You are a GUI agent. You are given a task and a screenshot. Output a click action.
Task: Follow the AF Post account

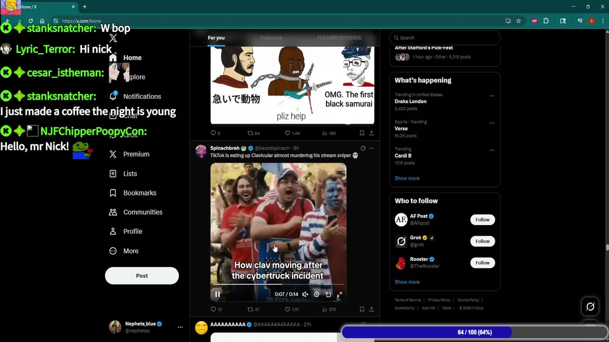click(482, 219)
